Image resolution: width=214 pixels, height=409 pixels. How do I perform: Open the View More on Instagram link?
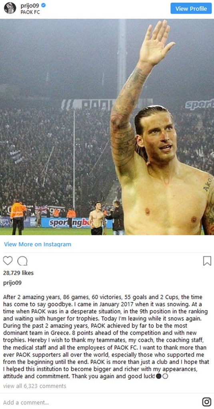(x=37, y=244)
